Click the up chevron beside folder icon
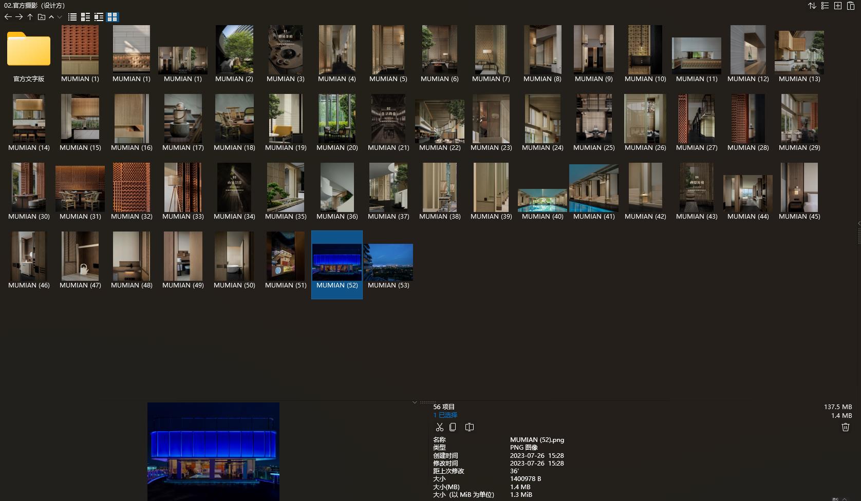The height and width of the screenshot is (501, 861). point(51,17)
